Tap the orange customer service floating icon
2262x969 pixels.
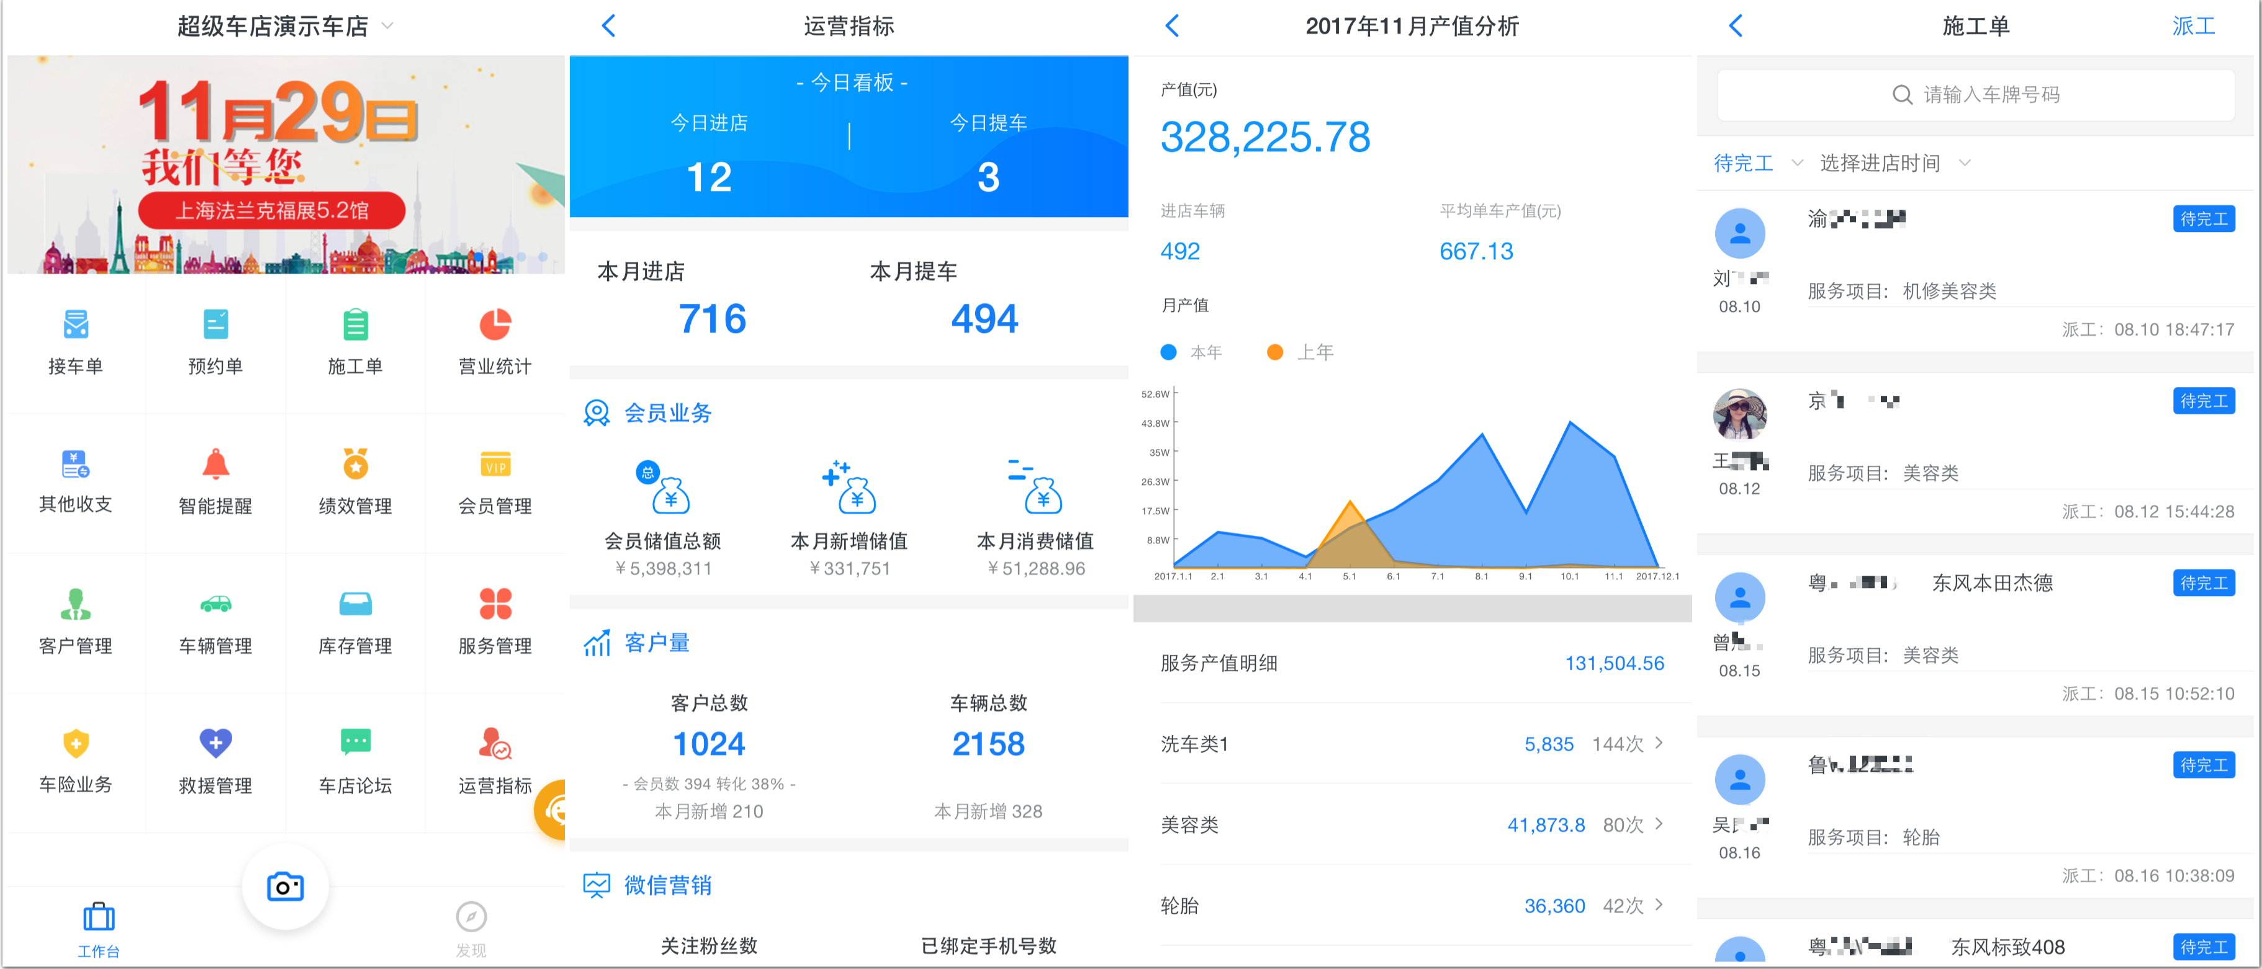click(551, 809)
